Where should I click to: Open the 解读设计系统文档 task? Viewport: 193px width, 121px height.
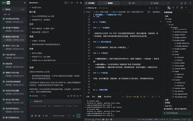(x=14, y=38)
